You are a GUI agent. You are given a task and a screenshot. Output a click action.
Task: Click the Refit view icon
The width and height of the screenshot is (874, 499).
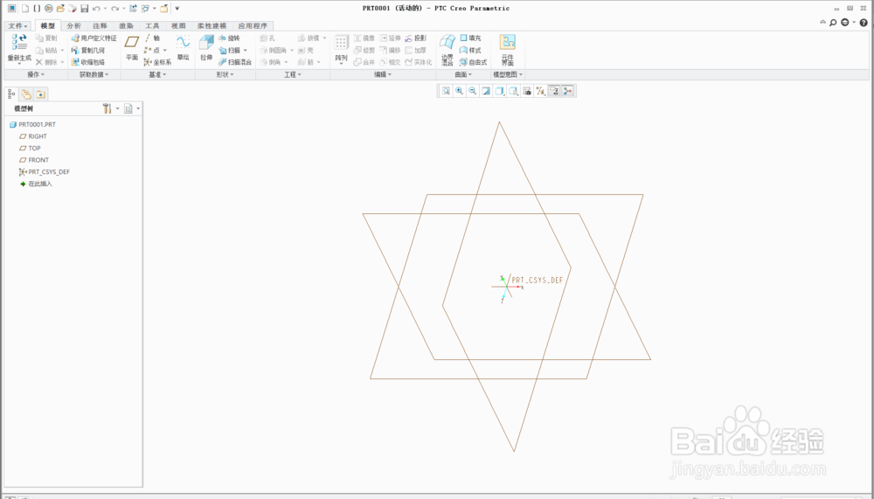coord(446,91)
